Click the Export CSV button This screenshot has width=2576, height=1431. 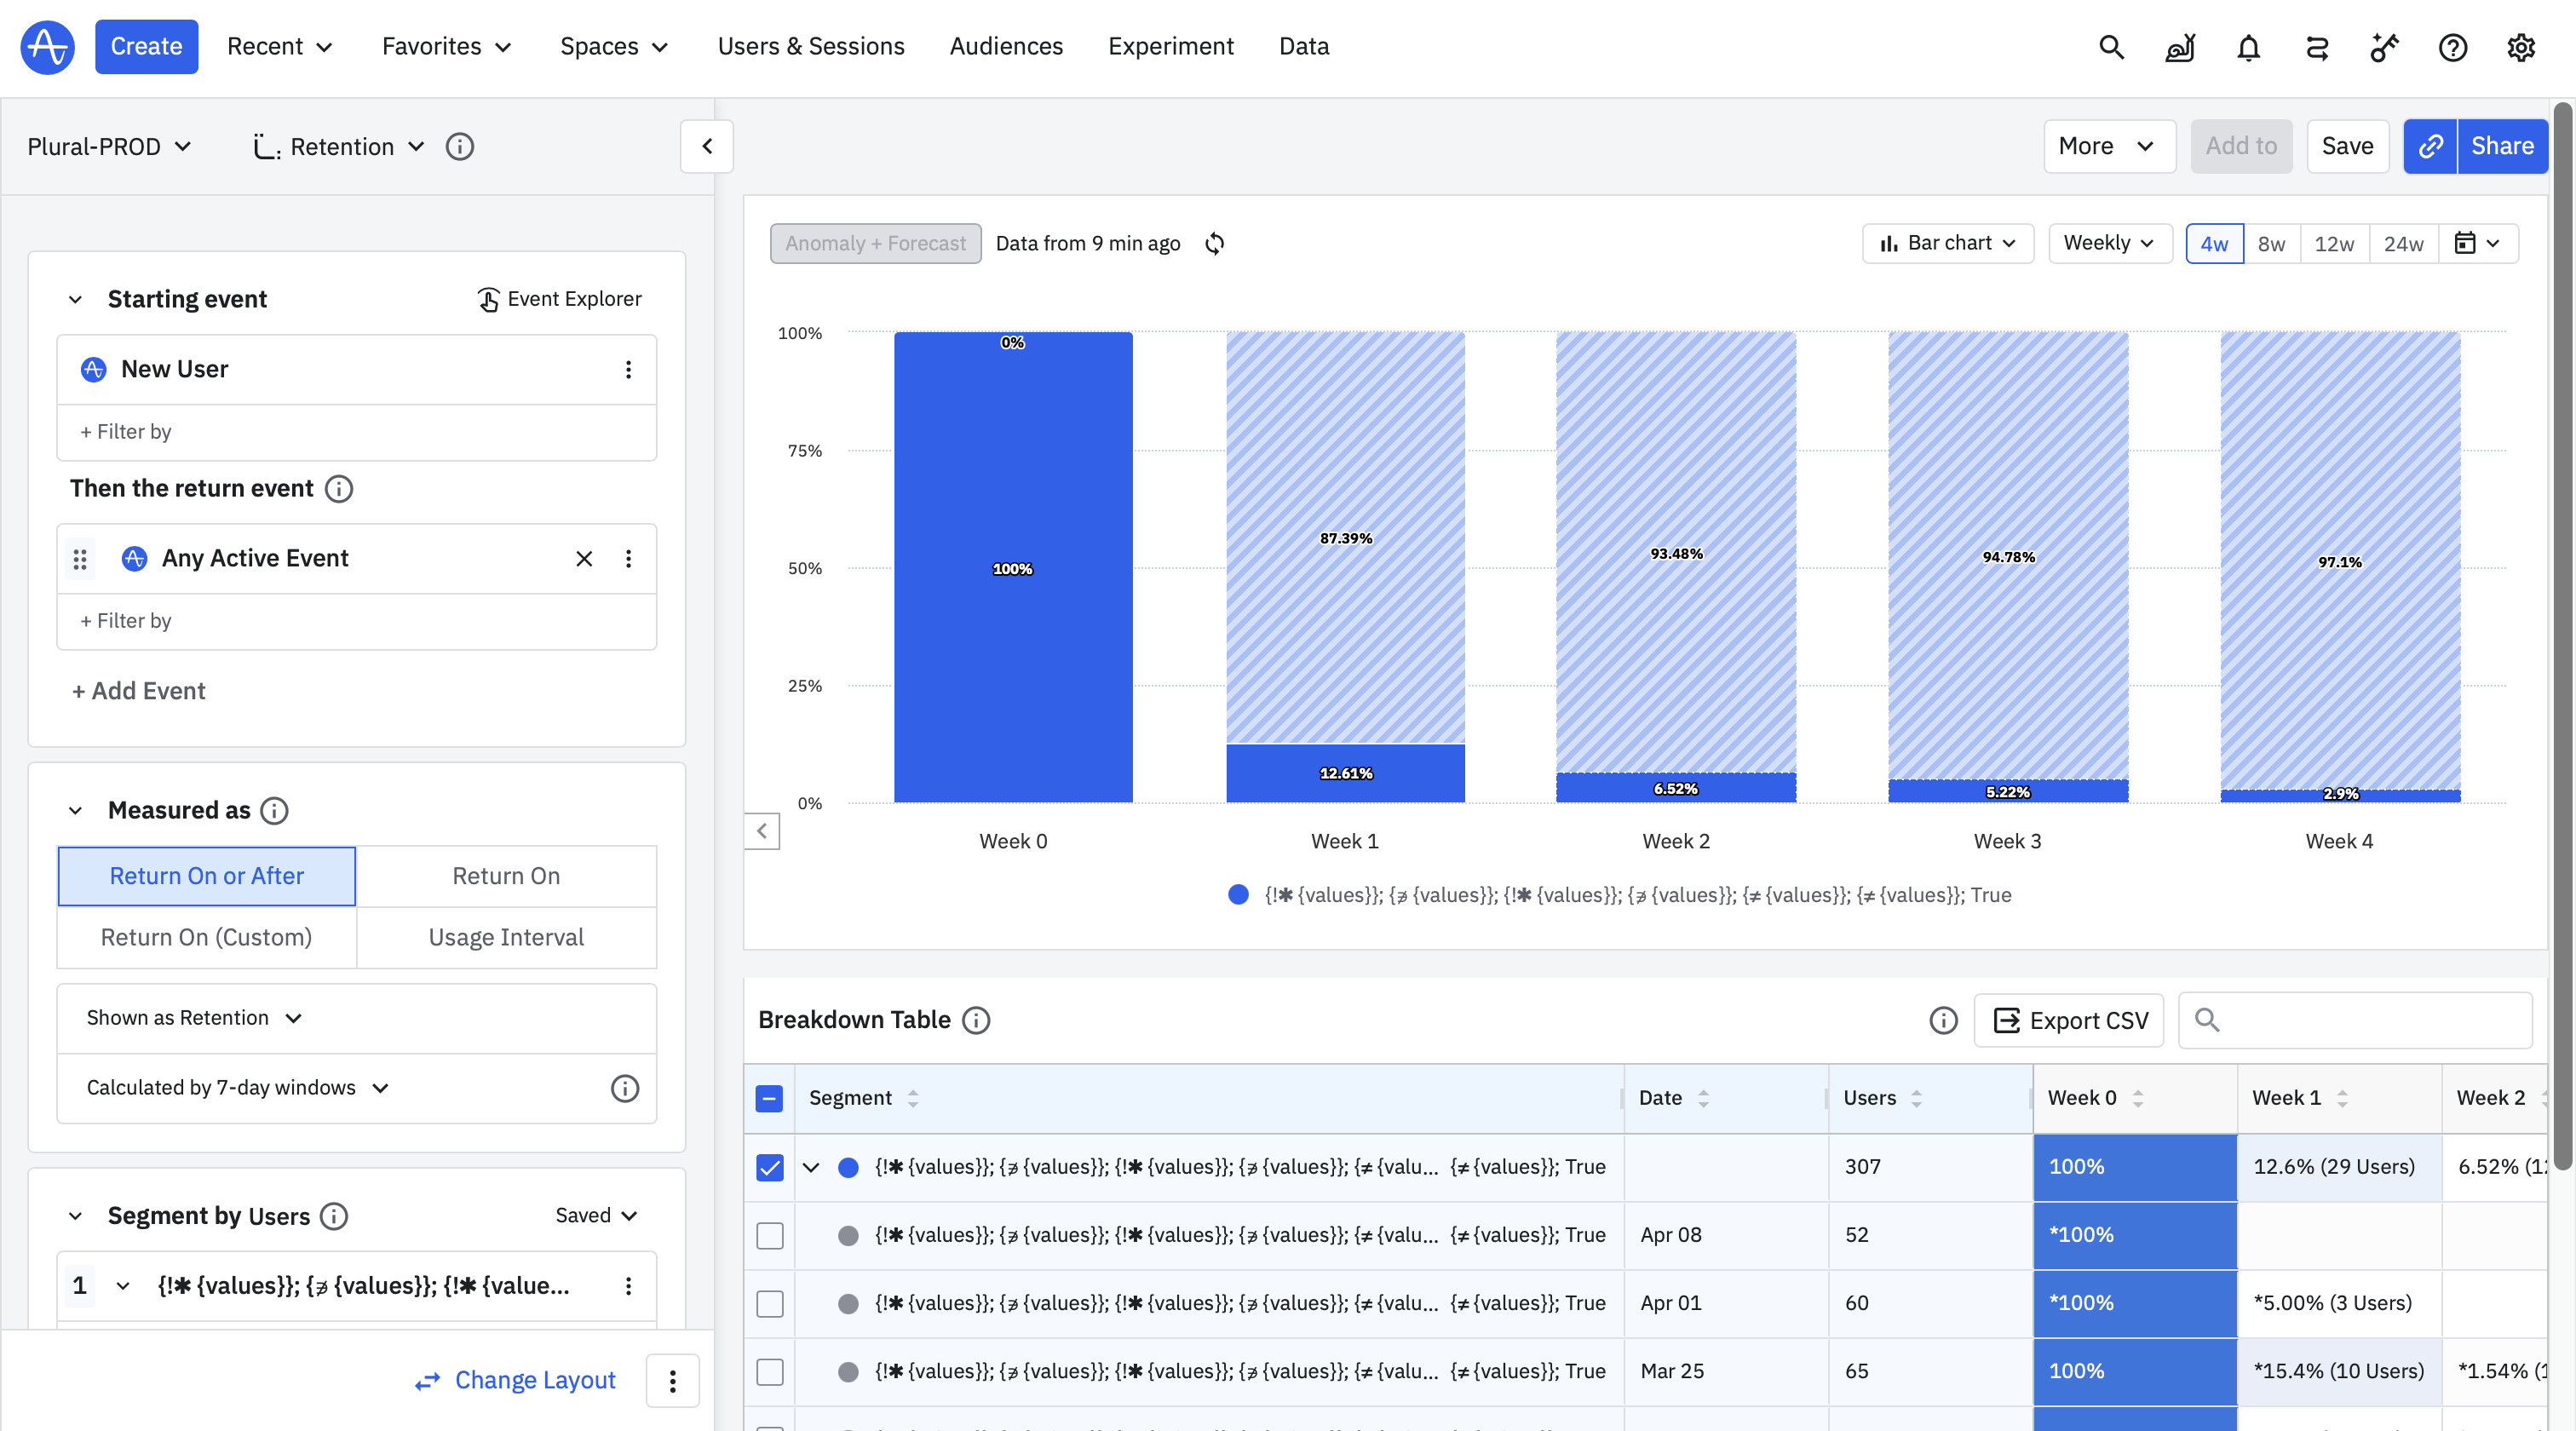tap(2069, 1020)
